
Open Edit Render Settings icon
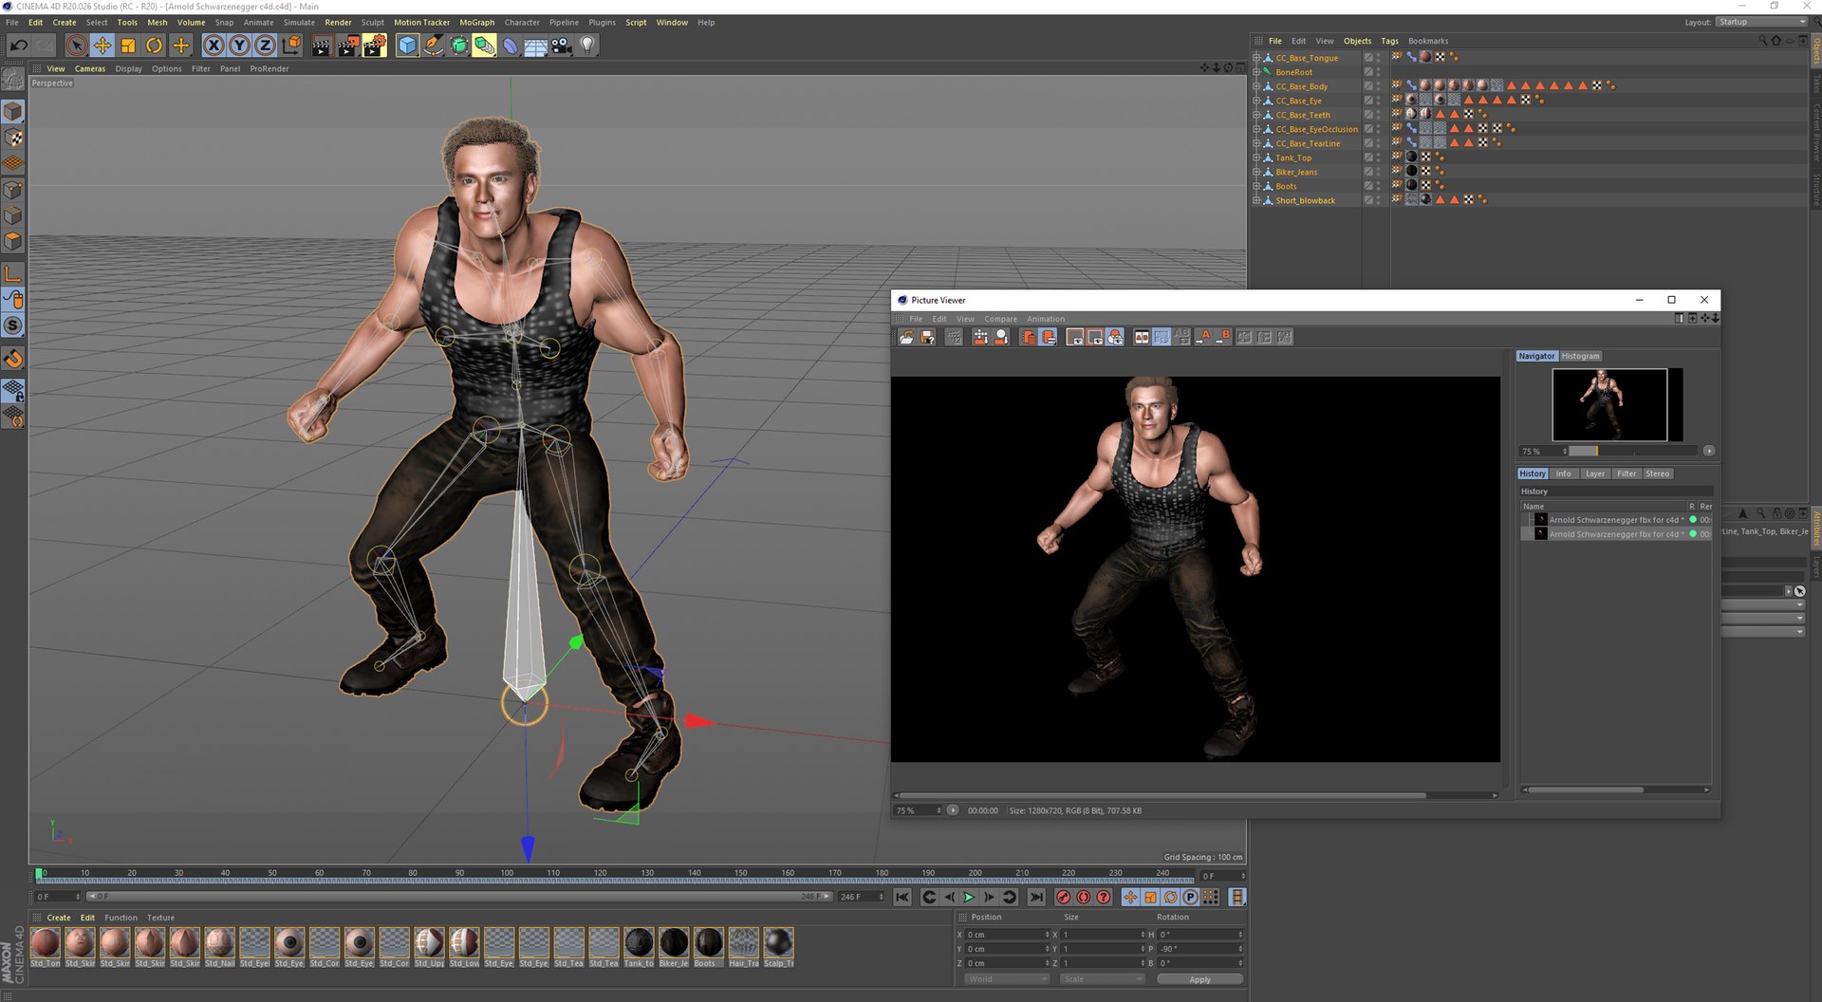tap(375, 45)
